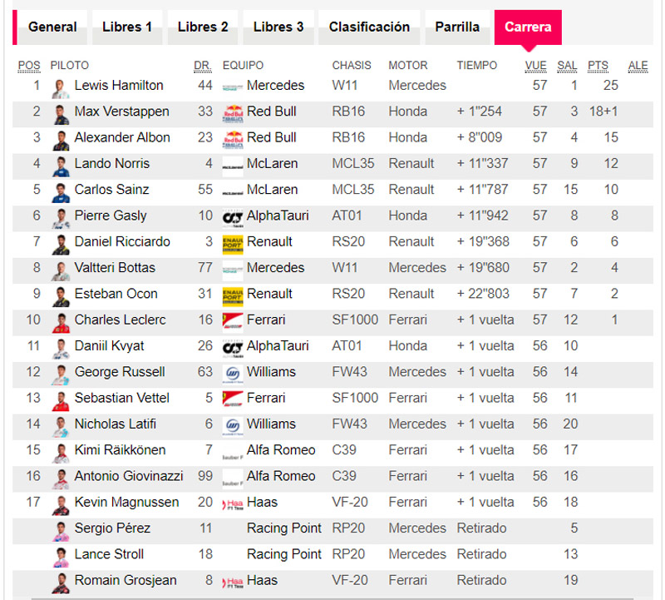Click the McLaren logo in Lando Norris row
The width and height of the screenshot is (665, 600).
click(x=233, y=165)
